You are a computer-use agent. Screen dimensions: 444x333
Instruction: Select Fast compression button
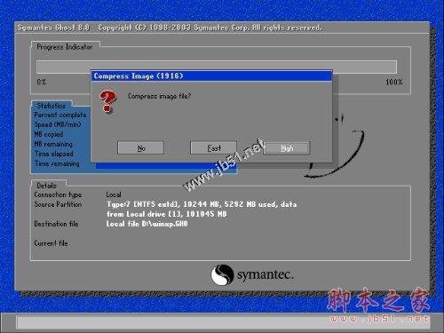213,147
